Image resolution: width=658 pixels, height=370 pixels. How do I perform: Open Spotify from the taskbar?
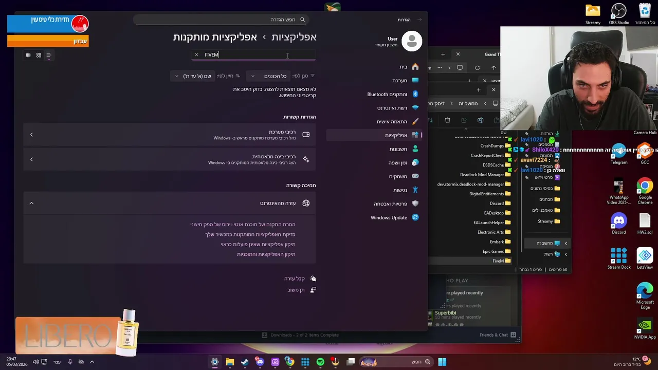click(320, 362)
